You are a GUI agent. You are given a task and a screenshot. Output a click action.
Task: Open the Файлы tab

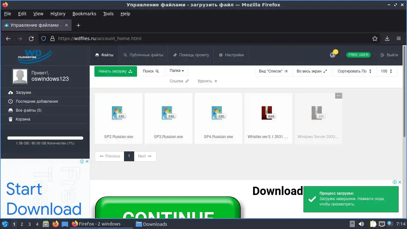[104, 55]
